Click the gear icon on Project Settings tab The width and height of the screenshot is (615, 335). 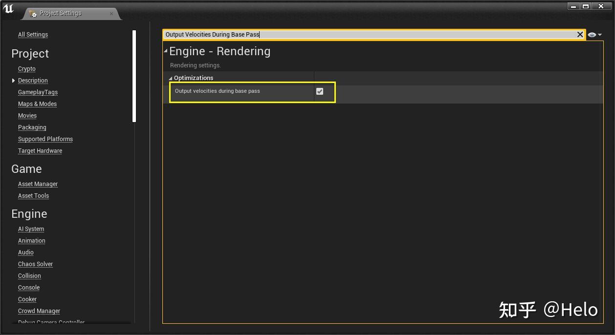click(x=33, y=14)
